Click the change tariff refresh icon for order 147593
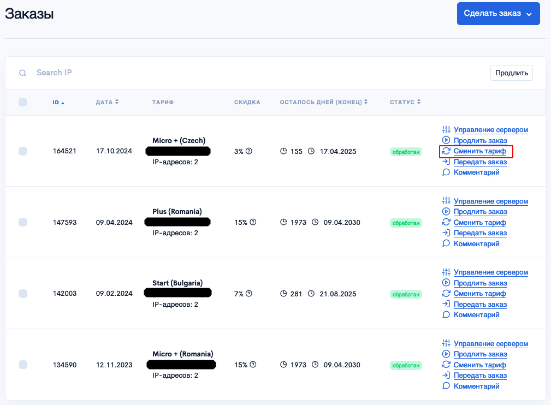The image size is (551, 405). click(446, 222)
